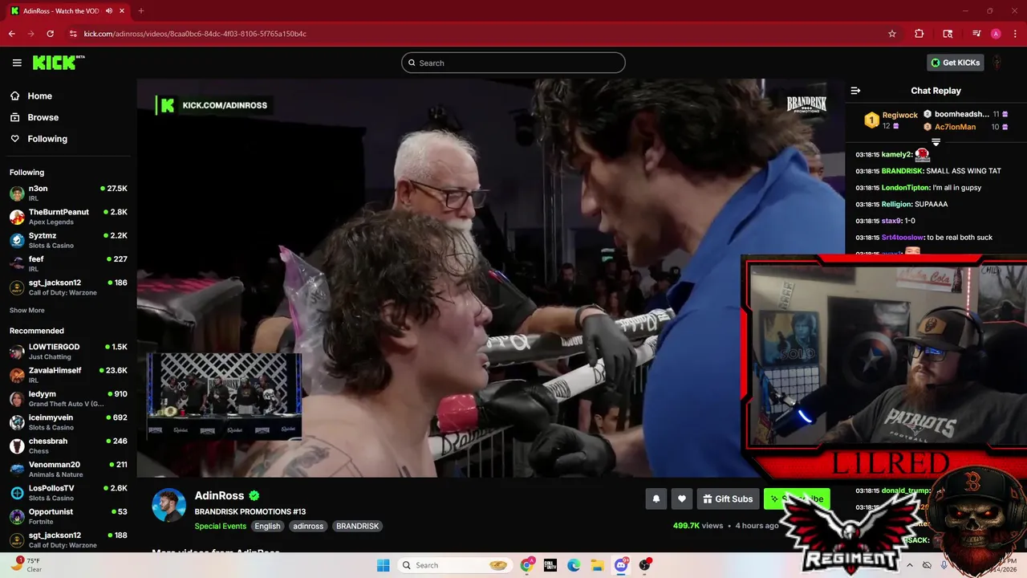Select the AdinRoss VOD tab

coord(67,10)
